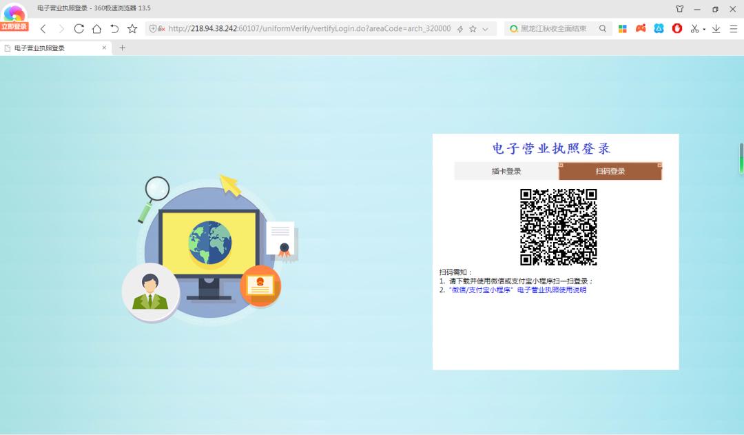Open the colorful grid apps extension
The width and height of the screenshot is (744, 435).
tap(623, 29)
